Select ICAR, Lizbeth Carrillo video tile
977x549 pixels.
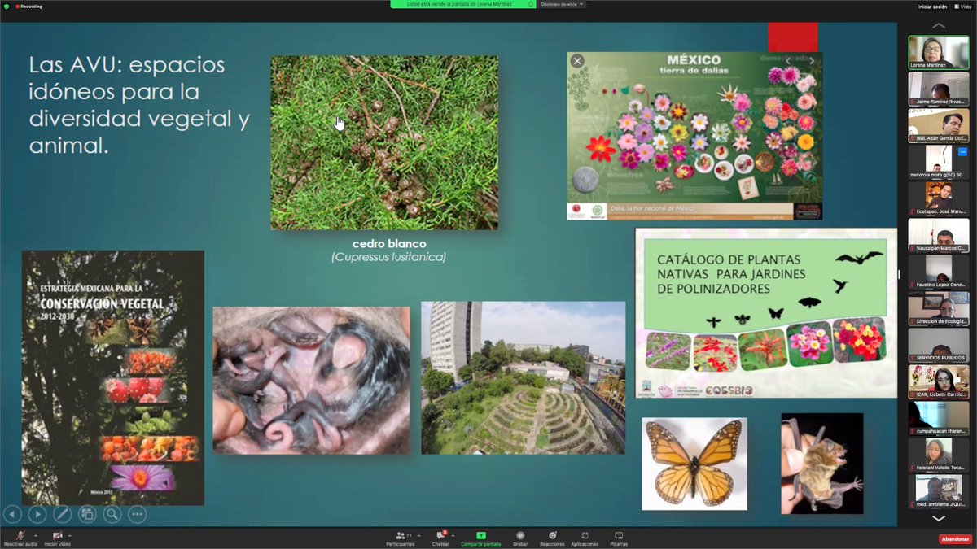tap(939, 381)
